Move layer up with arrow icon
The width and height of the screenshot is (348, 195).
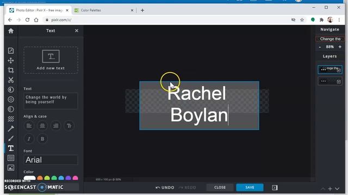(x=323, y=188)
